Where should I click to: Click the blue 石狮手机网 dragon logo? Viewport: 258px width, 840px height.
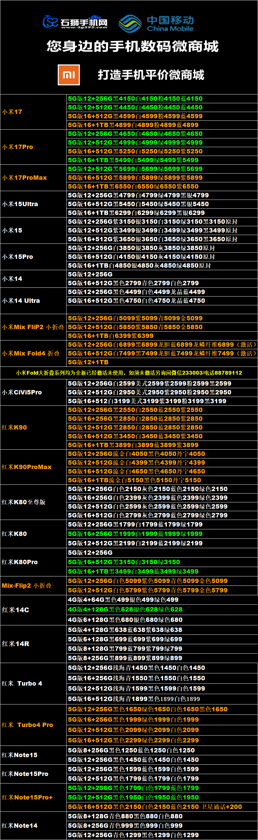click(50, 22)
